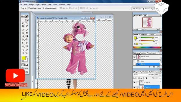Screen dimensions: 181x102
Task: Zoom in button in Navigator panel
Action: tap(158, 29)
